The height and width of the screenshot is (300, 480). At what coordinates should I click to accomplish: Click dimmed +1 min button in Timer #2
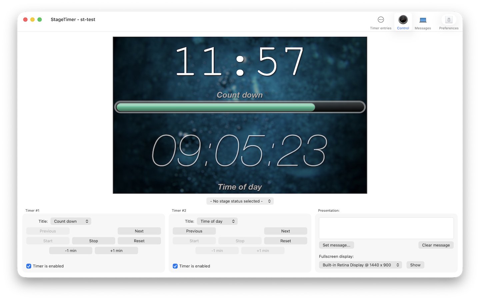(263, 251)
